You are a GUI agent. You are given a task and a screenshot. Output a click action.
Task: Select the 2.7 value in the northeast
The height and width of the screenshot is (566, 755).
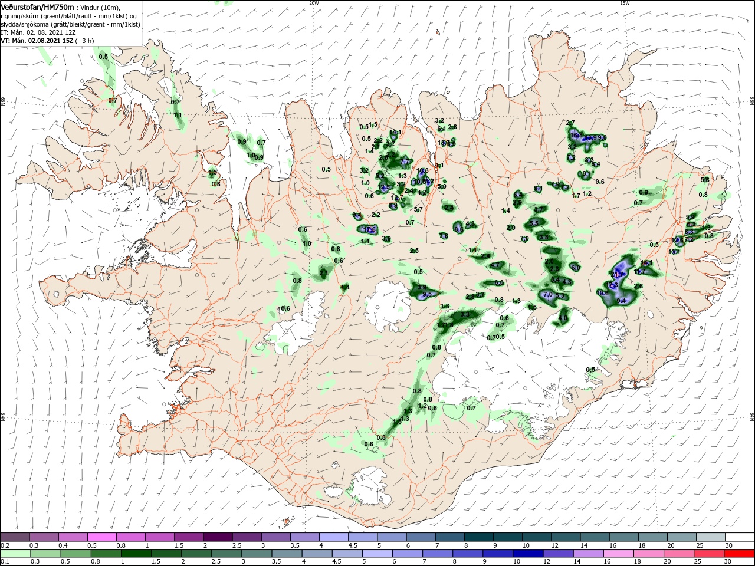pyautogui.click(x=570, y=123)
